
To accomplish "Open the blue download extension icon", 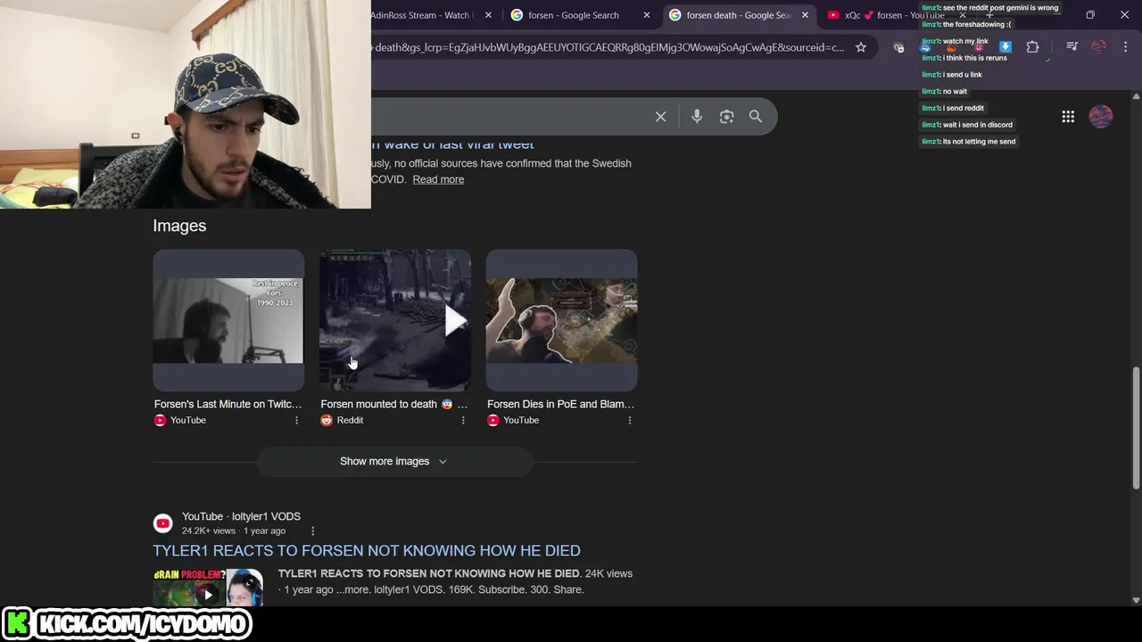I will (x=1005, y=47).
